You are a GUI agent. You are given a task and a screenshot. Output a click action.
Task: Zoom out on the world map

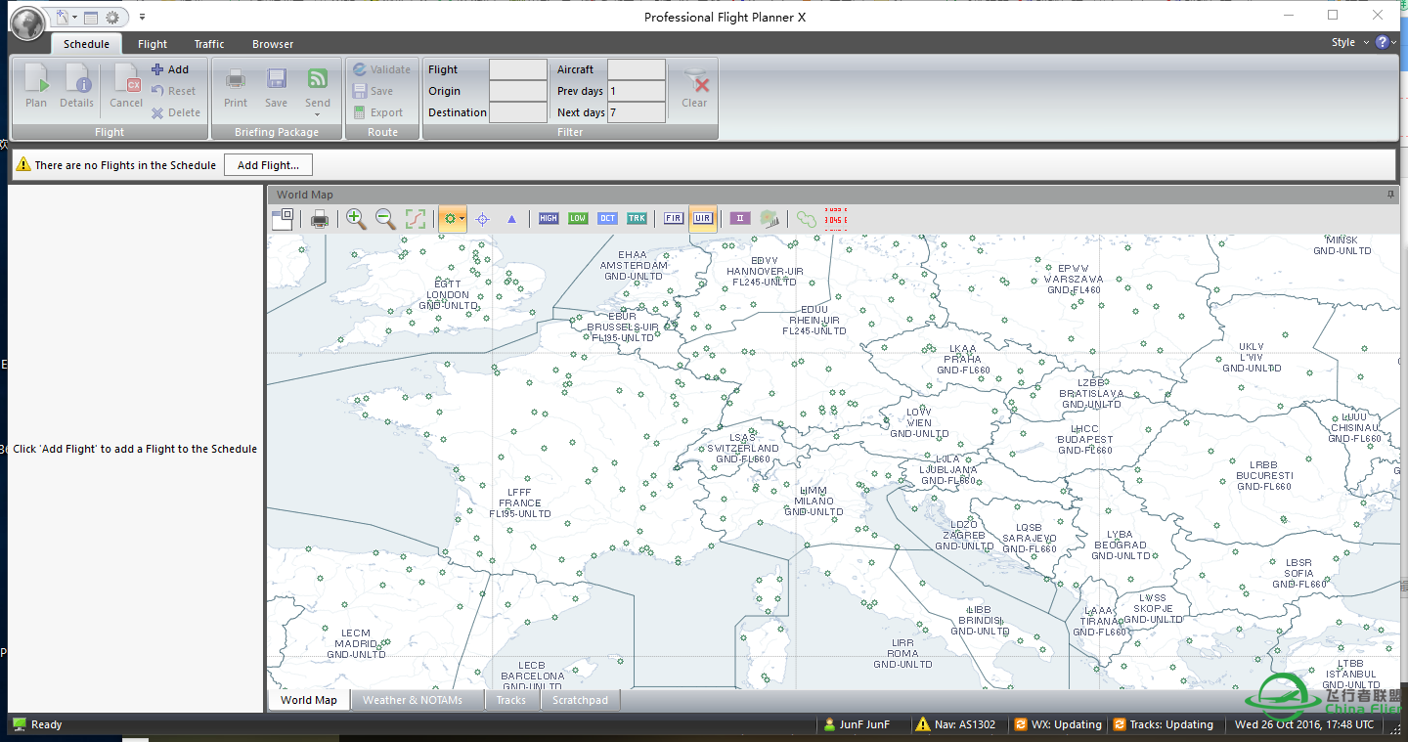click(386, 219)
